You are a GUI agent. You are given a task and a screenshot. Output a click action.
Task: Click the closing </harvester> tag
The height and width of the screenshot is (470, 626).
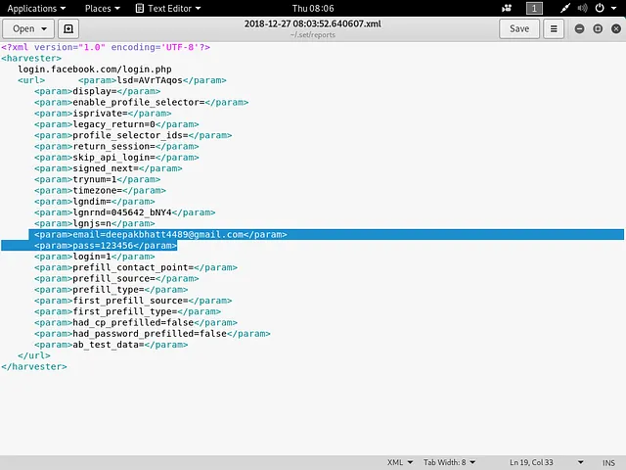pyautogui.click(x=34, y=366)
